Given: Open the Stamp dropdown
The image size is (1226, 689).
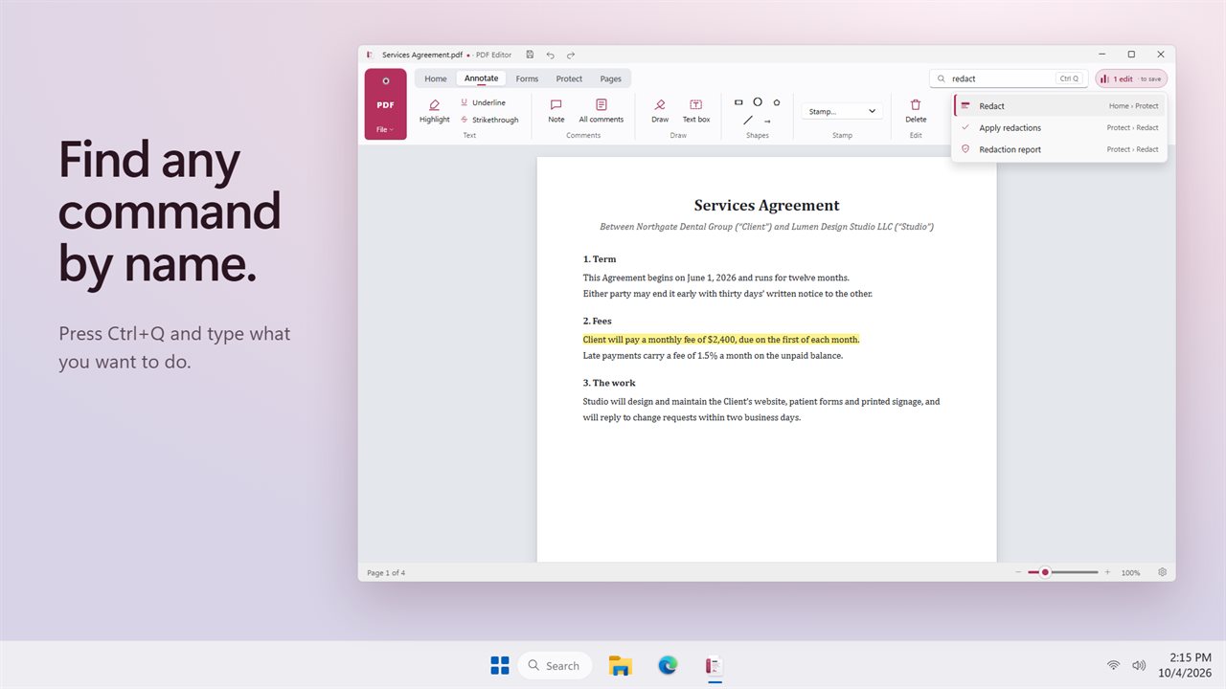Looking at the screenshot, I should pos(842,111).
